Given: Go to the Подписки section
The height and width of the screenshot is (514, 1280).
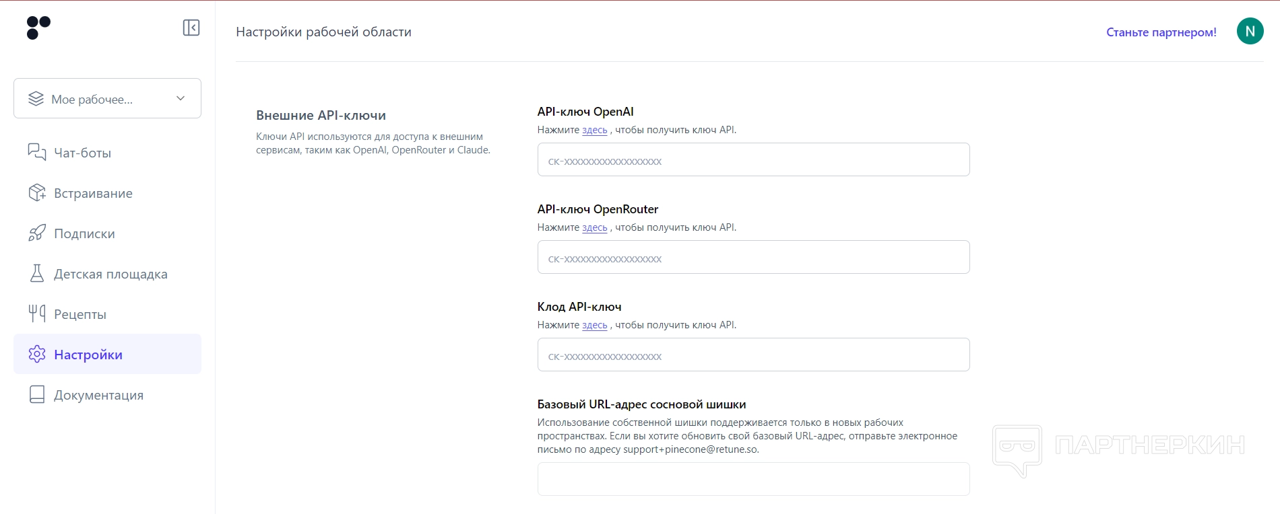Looking at the screenshot, I should point(84,234).
